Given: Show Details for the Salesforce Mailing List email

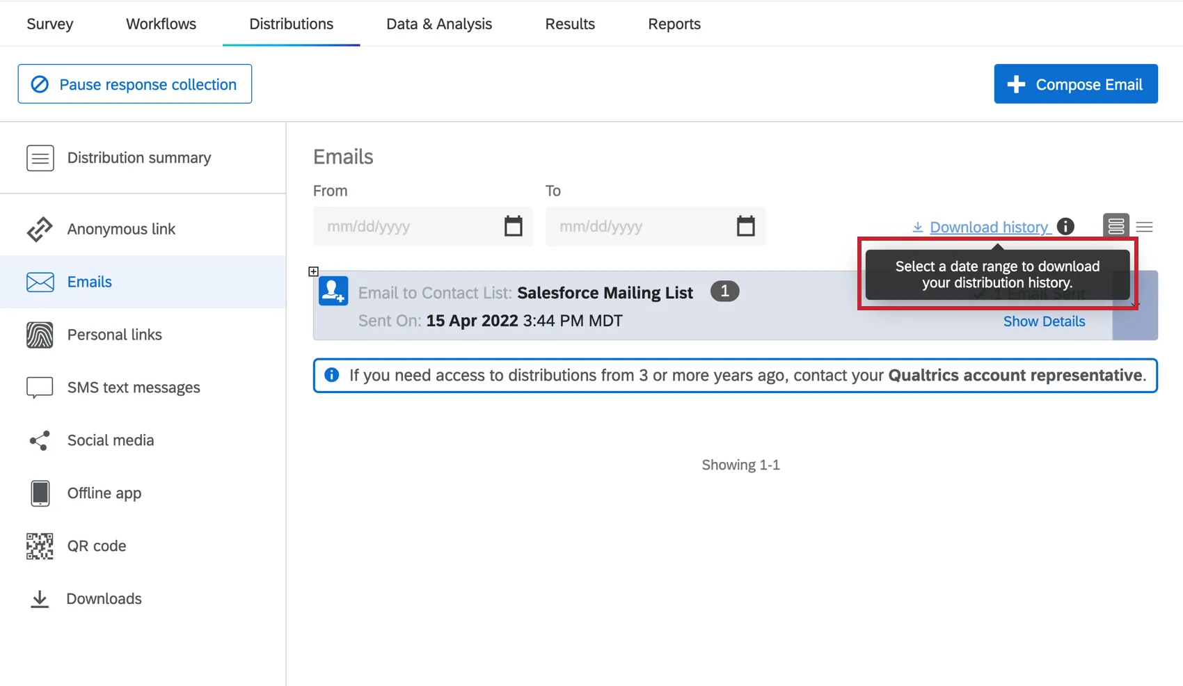Looking at the screenshot, I should pyautogui.click(x=1044, y=321).
